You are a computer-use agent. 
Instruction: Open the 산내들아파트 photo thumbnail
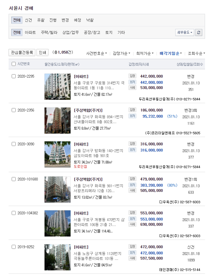[x=57, y=120]
